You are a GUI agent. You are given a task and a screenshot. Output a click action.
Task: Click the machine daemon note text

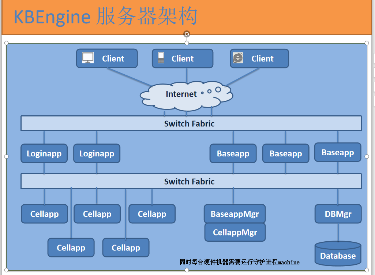pyautogui.click(x=239, y=262)
